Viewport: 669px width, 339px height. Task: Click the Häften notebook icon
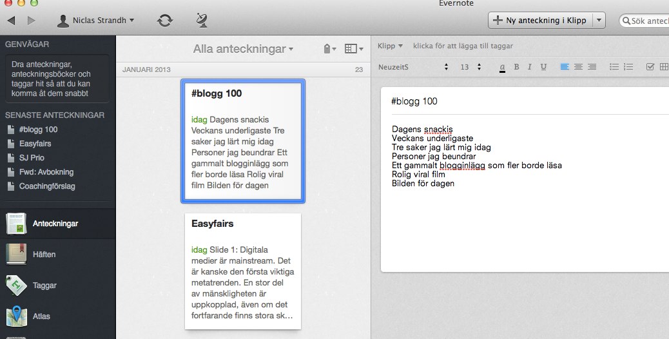click(x=16, y=255)
